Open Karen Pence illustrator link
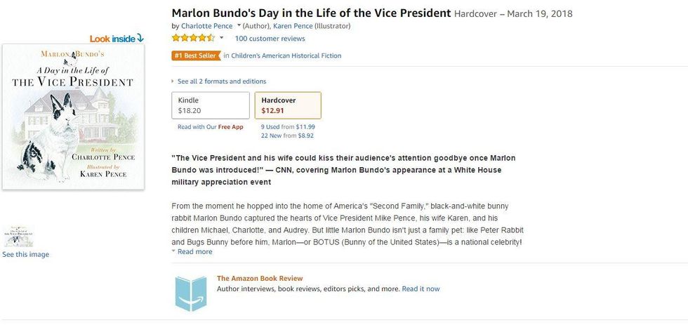The image size is (688, 325). 293,26
